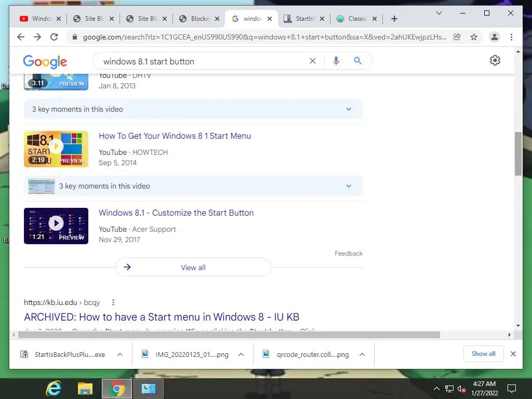Open Control Panel taskbar app

[x=149, y=389]
